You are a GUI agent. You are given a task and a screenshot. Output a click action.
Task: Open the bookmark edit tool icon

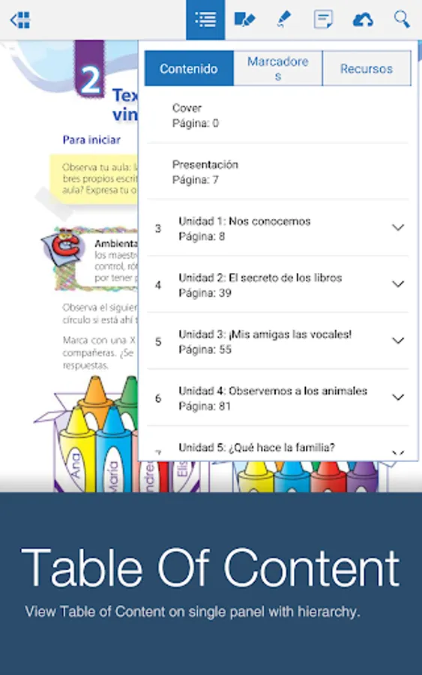pos(244,19)
